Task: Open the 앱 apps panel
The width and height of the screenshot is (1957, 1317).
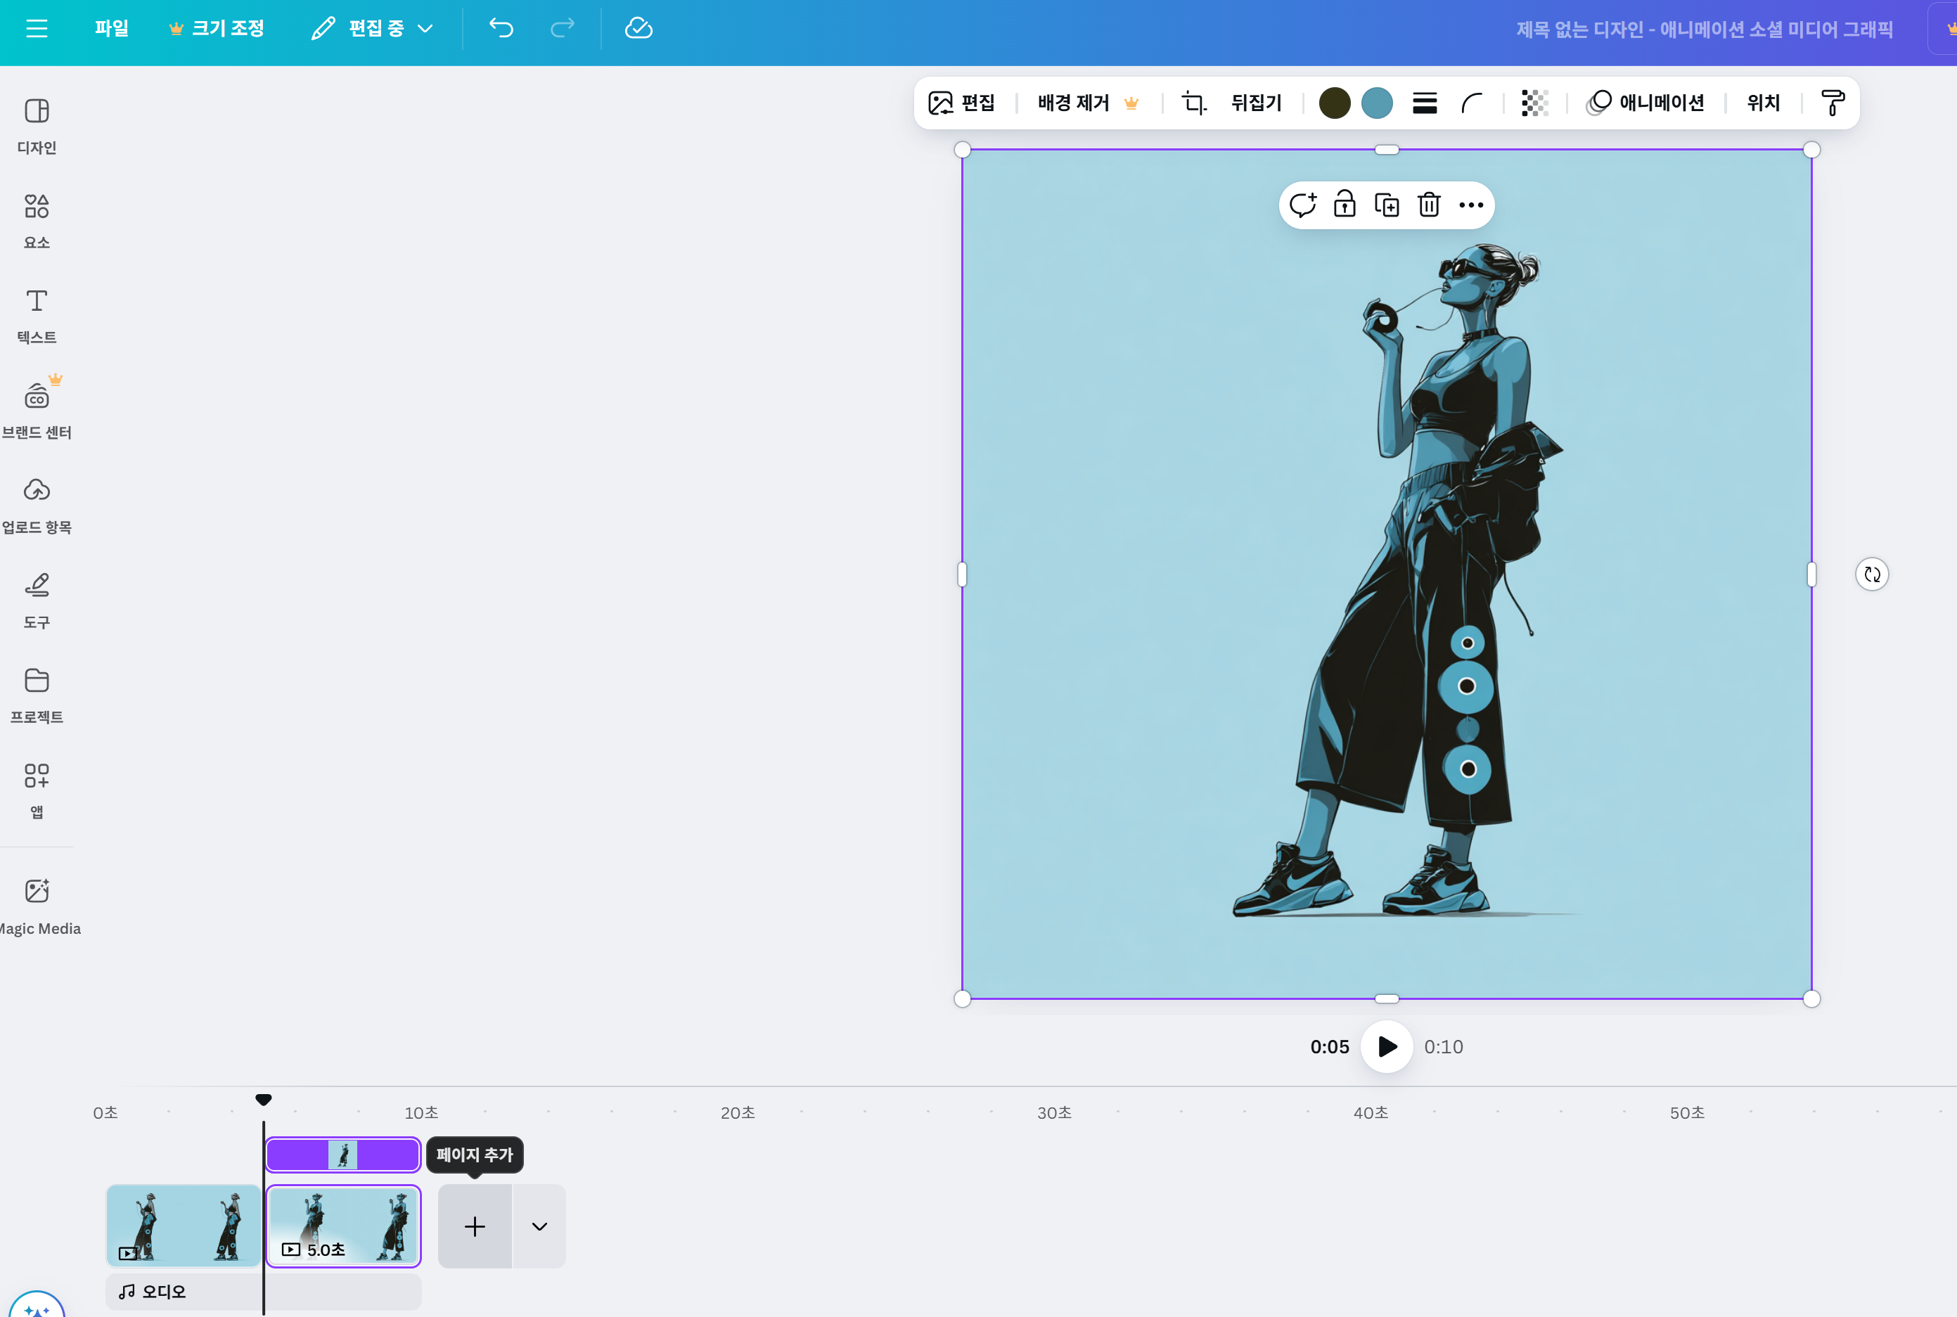Action: click(x=37, y=791)
